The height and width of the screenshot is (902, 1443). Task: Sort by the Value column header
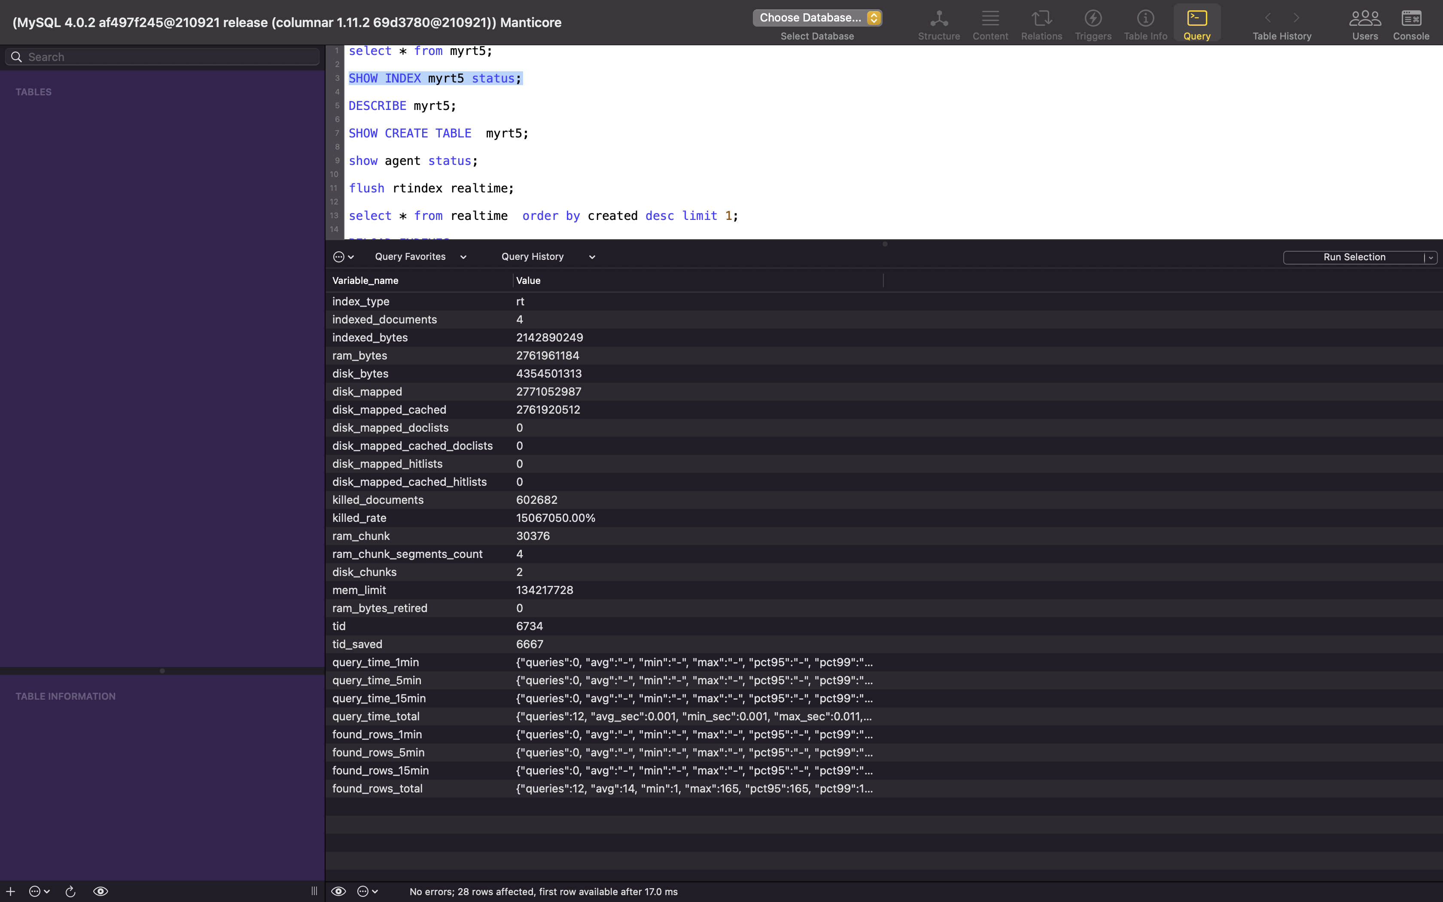697,280
